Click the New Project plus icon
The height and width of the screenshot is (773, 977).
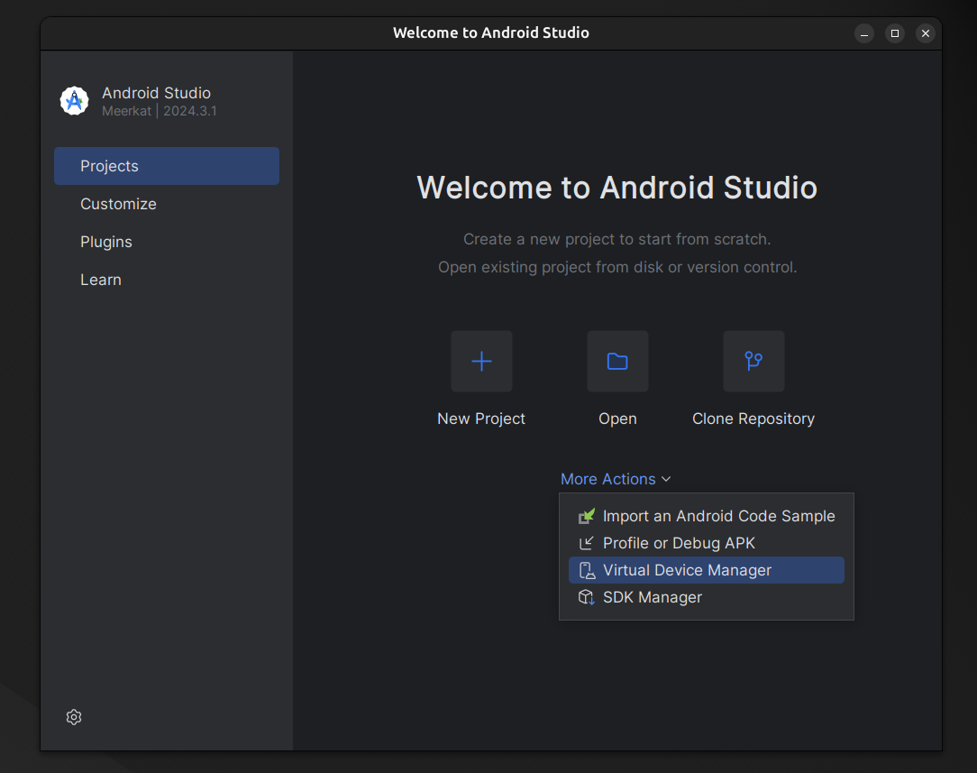click(481, 361)
